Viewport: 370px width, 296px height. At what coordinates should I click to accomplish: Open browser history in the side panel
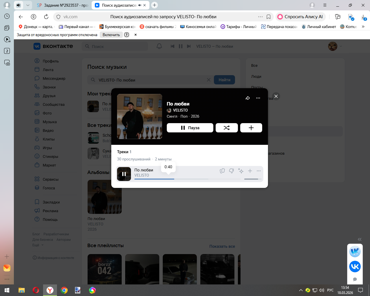(7, 16)
